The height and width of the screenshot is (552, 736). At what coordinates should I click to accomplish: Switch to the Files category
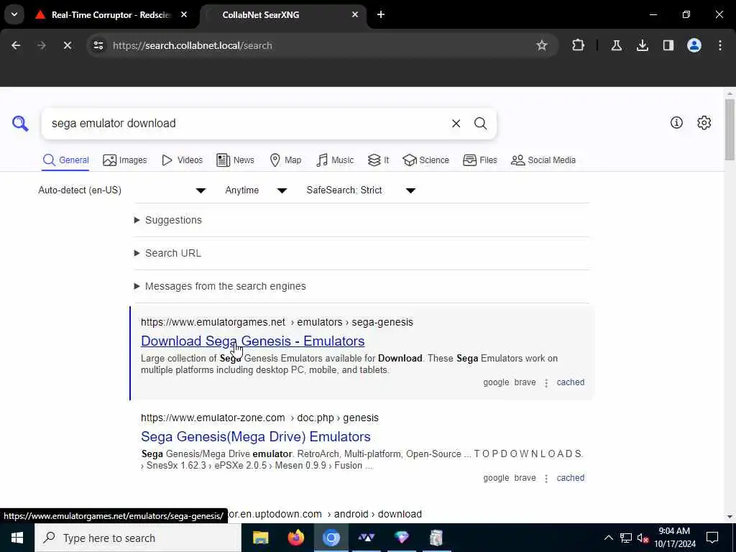point(479,160)
